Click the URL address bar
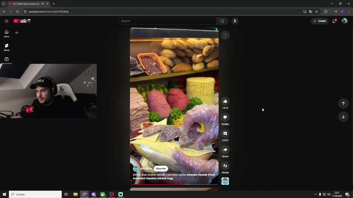Image resolution: width=353 pixels, height=198 pixels. point(163,12)
